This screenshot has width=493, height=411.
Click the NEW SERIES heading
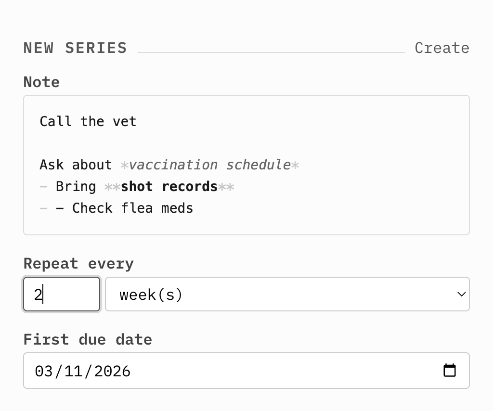(x=75, y=48)
